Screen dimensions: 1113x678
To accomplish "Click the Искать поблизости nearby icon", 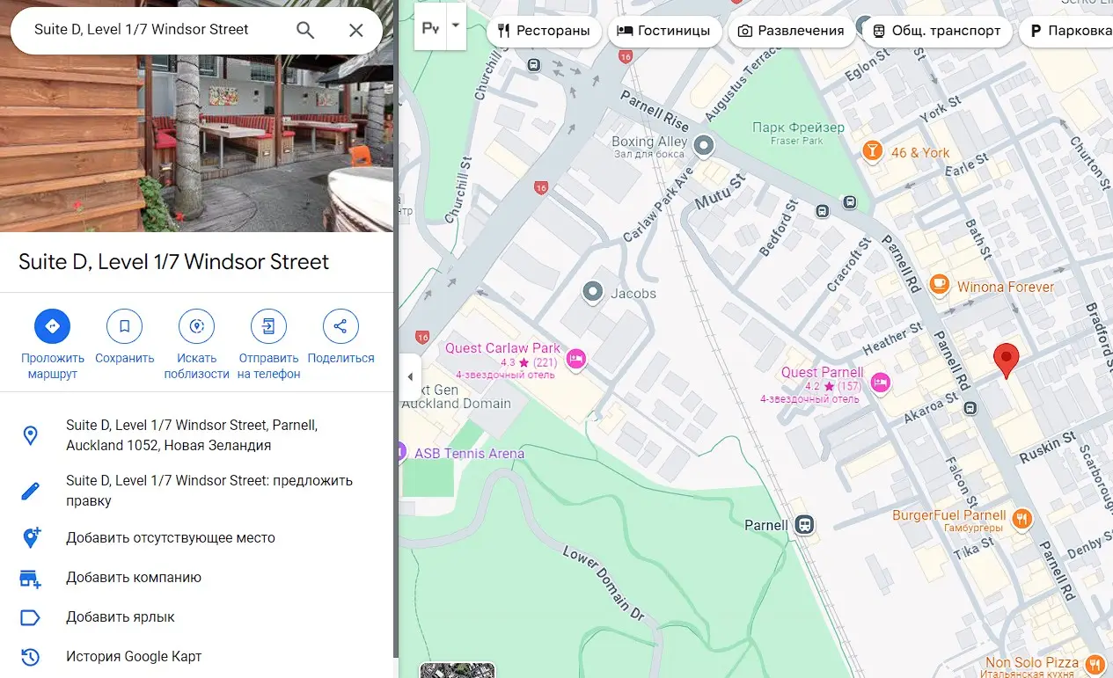I will [196, 326].
